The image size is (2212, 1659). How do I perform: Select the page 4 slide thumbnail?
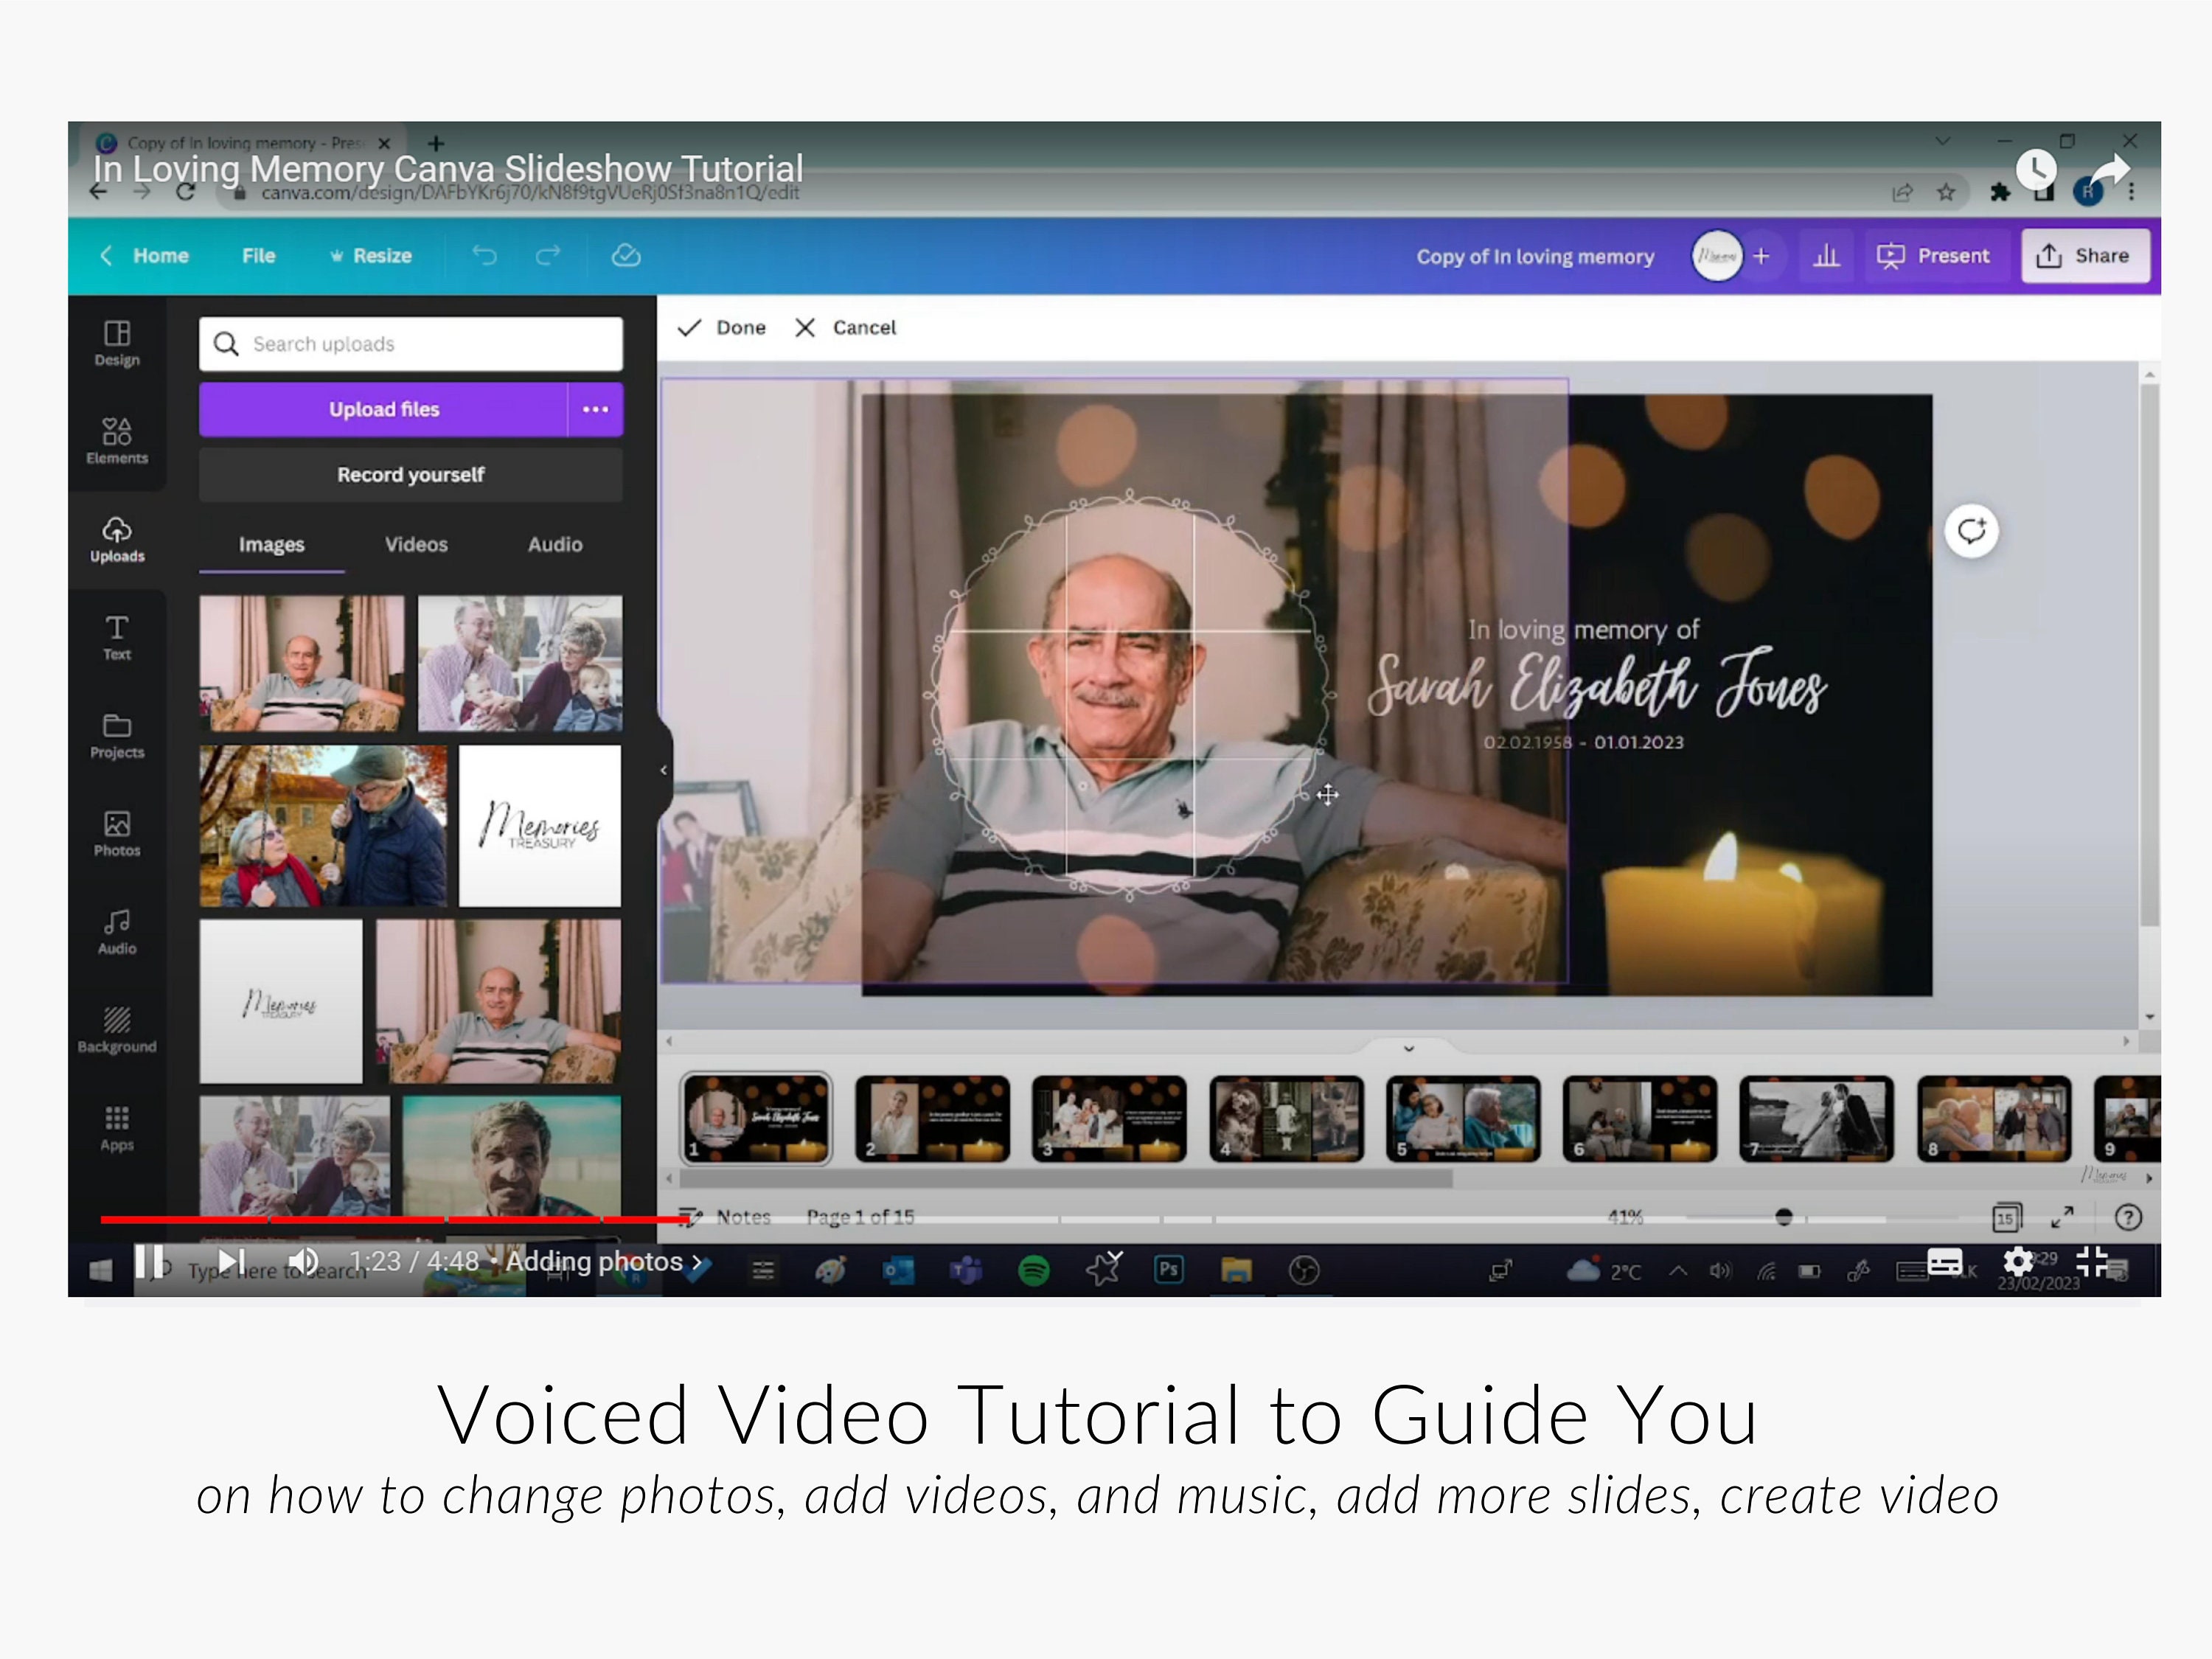(1285, 1118)
